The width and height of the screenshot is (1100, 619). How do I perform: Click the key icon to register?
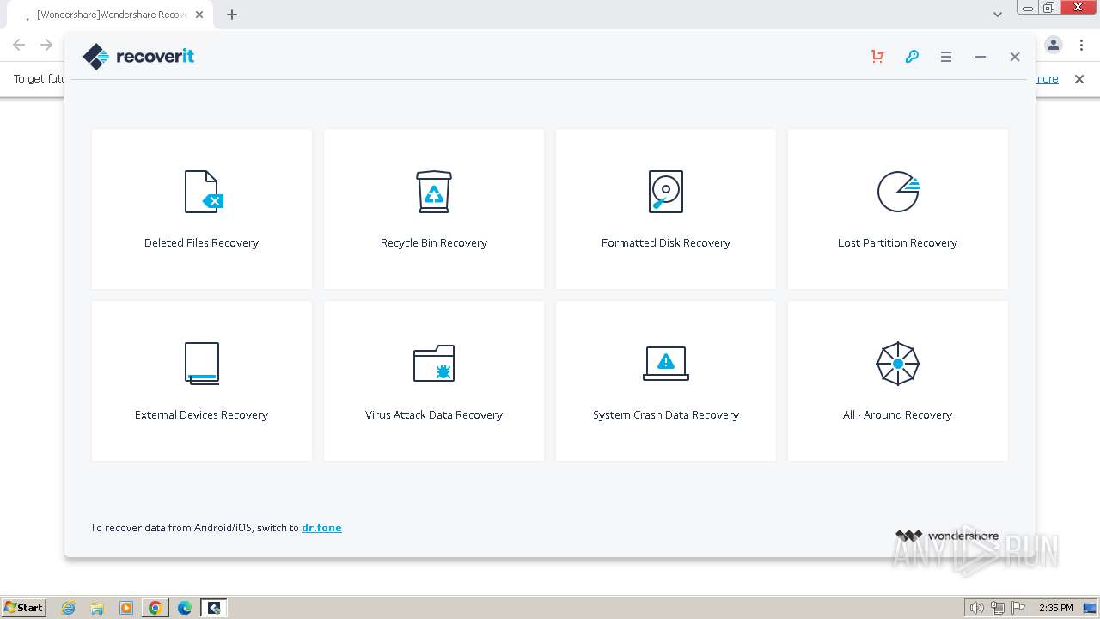(x=912, y=57)
